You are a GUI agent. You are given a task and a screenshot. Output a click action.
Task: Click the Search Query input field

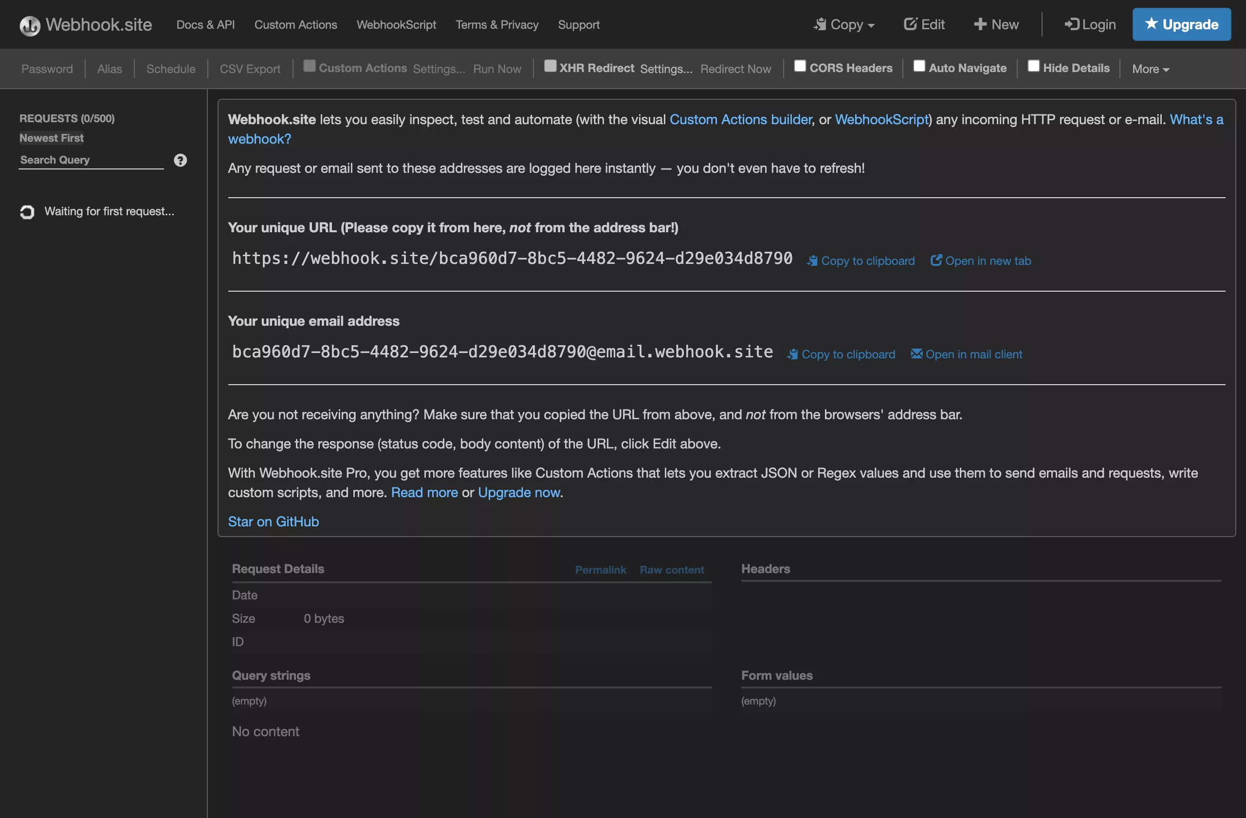click(x=91, y=159)
